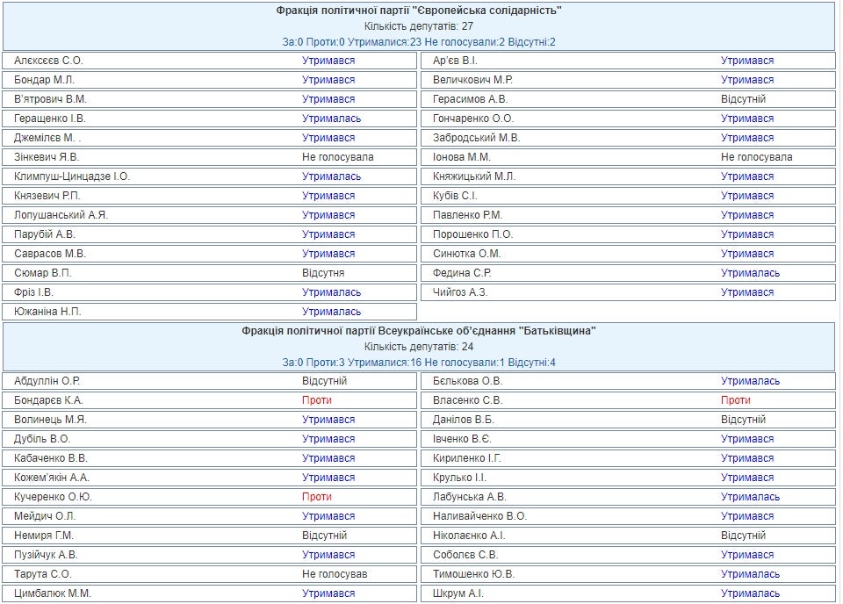Screen dimensions: 843x604
Task: Select the "Проти" status for Кучеренко О.Ю.
Action: pyautogui.click(x=317, y=497)
